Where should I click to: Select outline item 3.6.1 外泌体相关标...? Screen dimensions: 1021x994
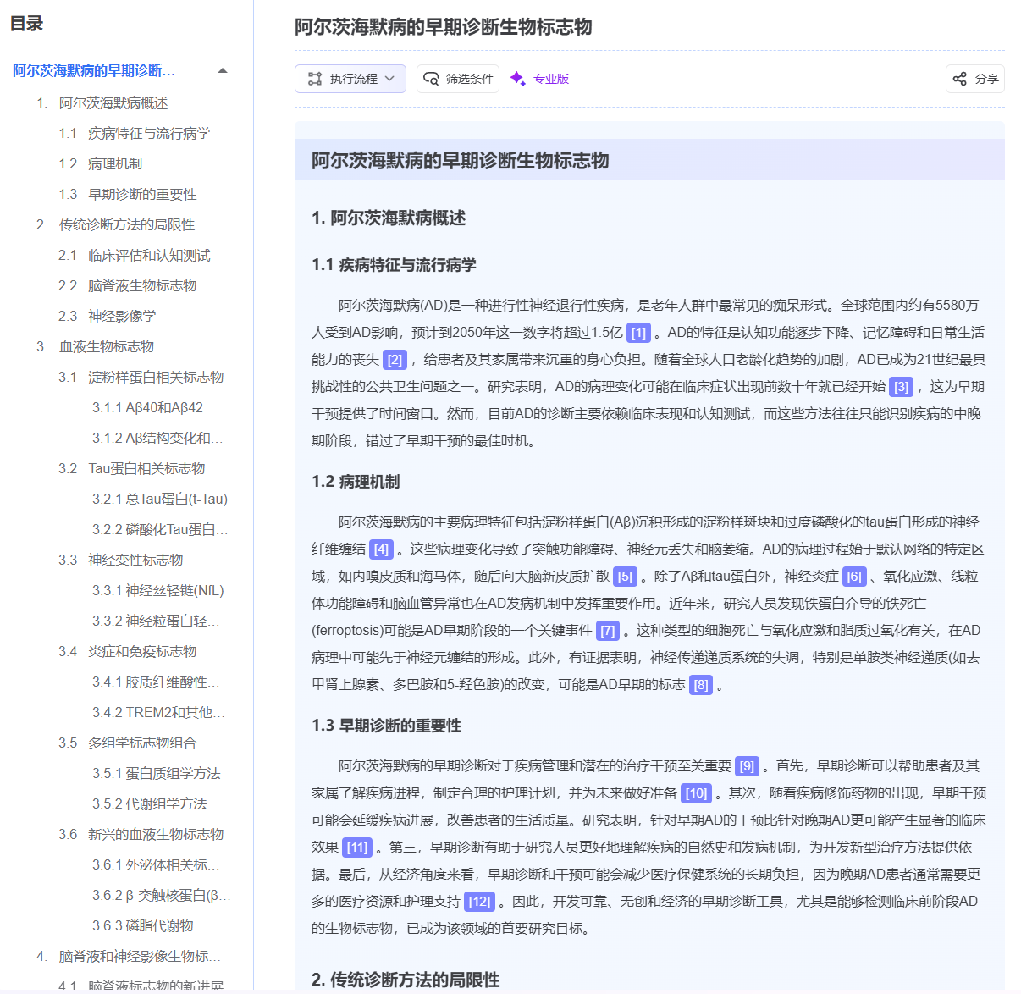157,864
